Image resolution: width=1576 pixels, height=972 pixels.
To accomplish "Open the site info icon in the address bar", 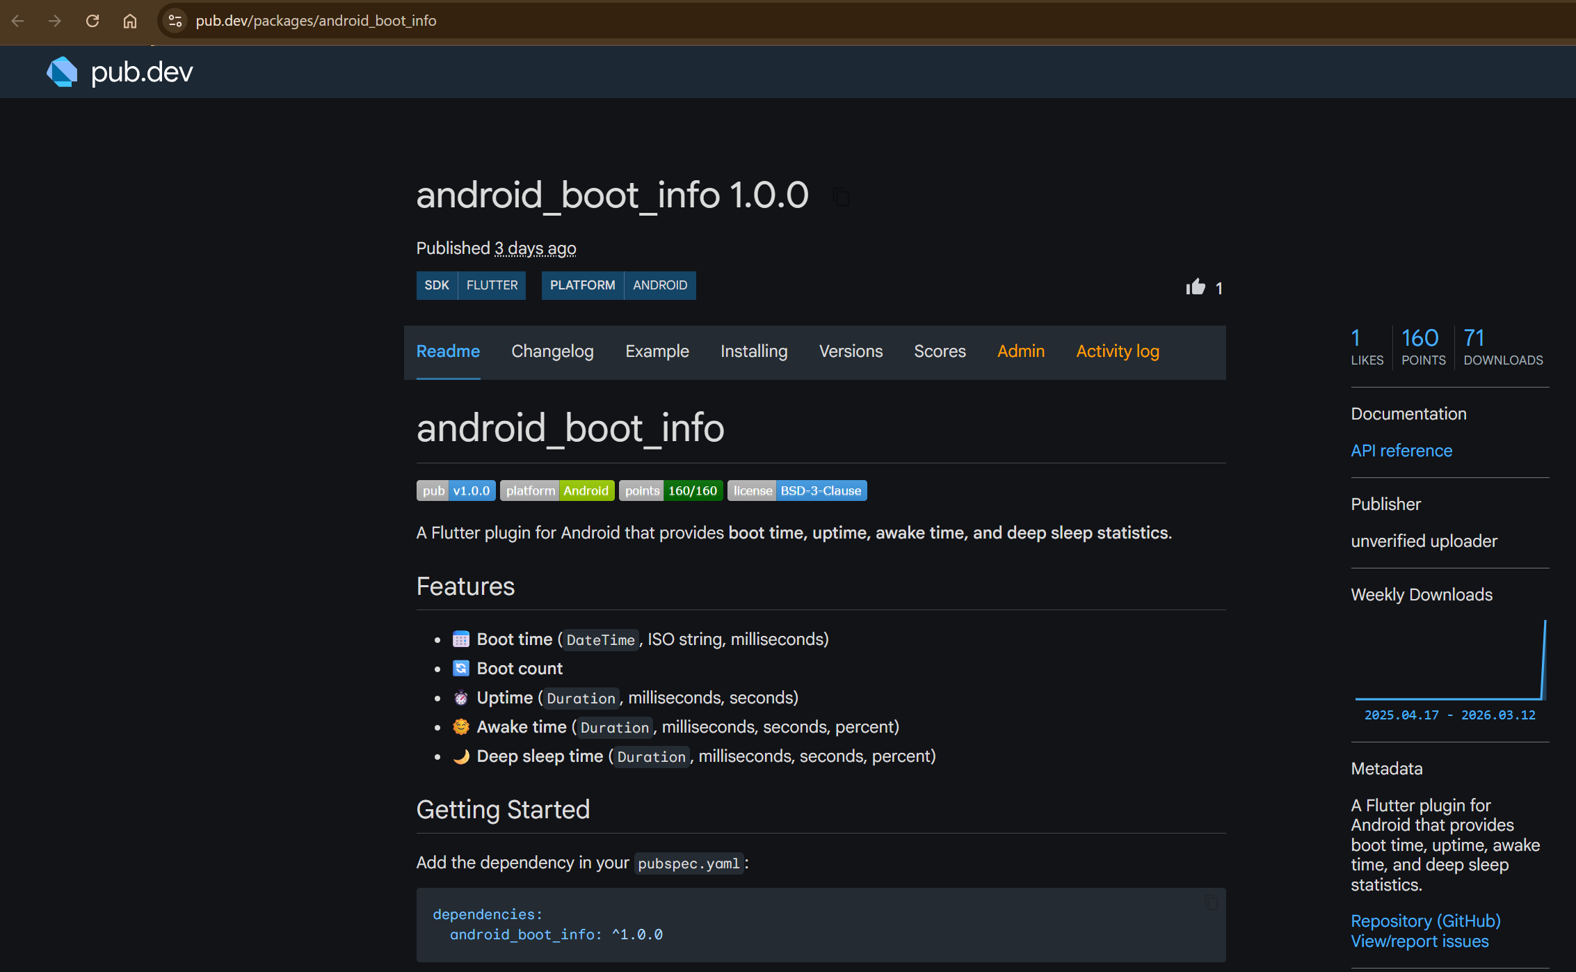I will (x=175, y=21).
